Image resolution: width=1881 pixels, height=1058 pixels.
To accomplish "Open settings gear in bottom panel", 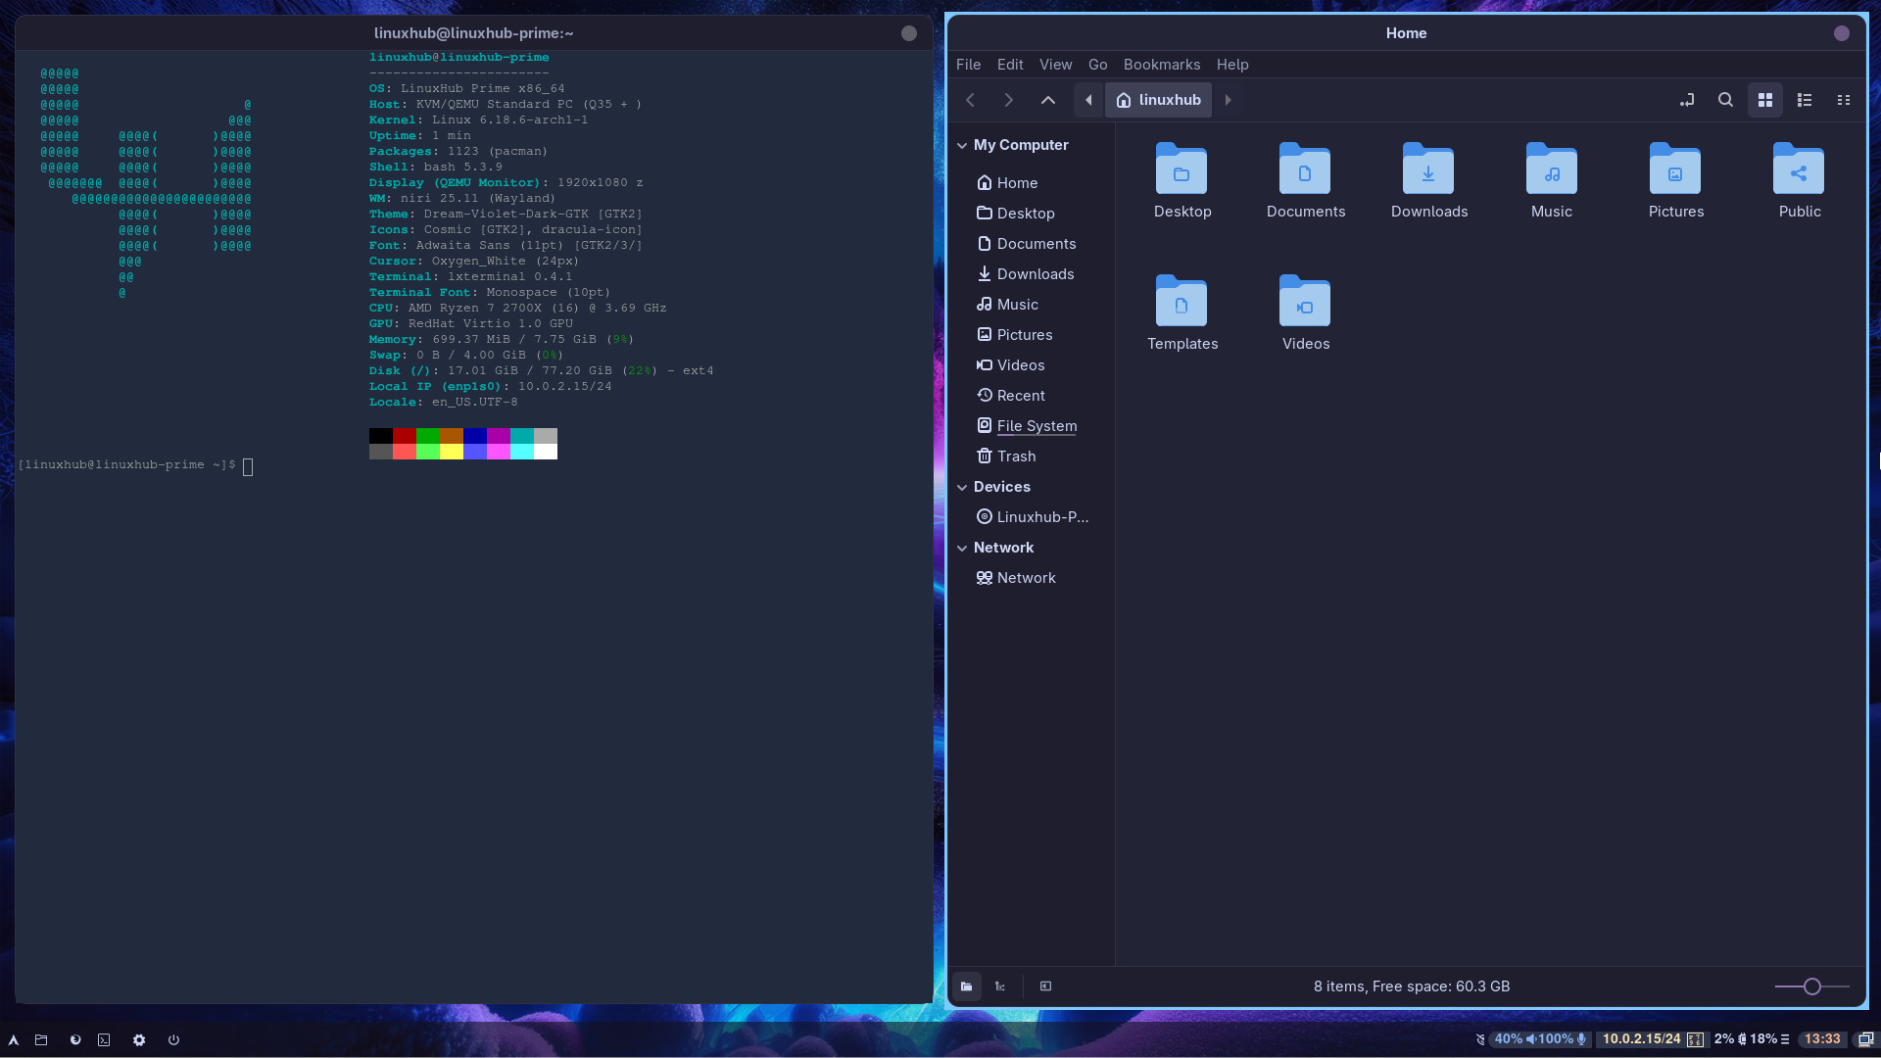I will (139, 1040).
